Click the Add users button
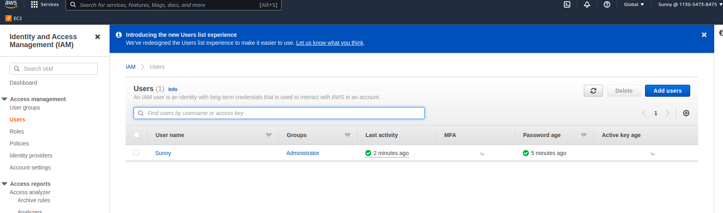Image resolution: width=723 pixels, height=213 pixels. (667, 91)
